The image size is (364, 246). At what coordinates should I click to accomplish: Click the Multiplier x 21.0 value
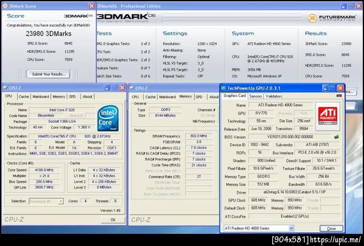click(x=44, y=176)
